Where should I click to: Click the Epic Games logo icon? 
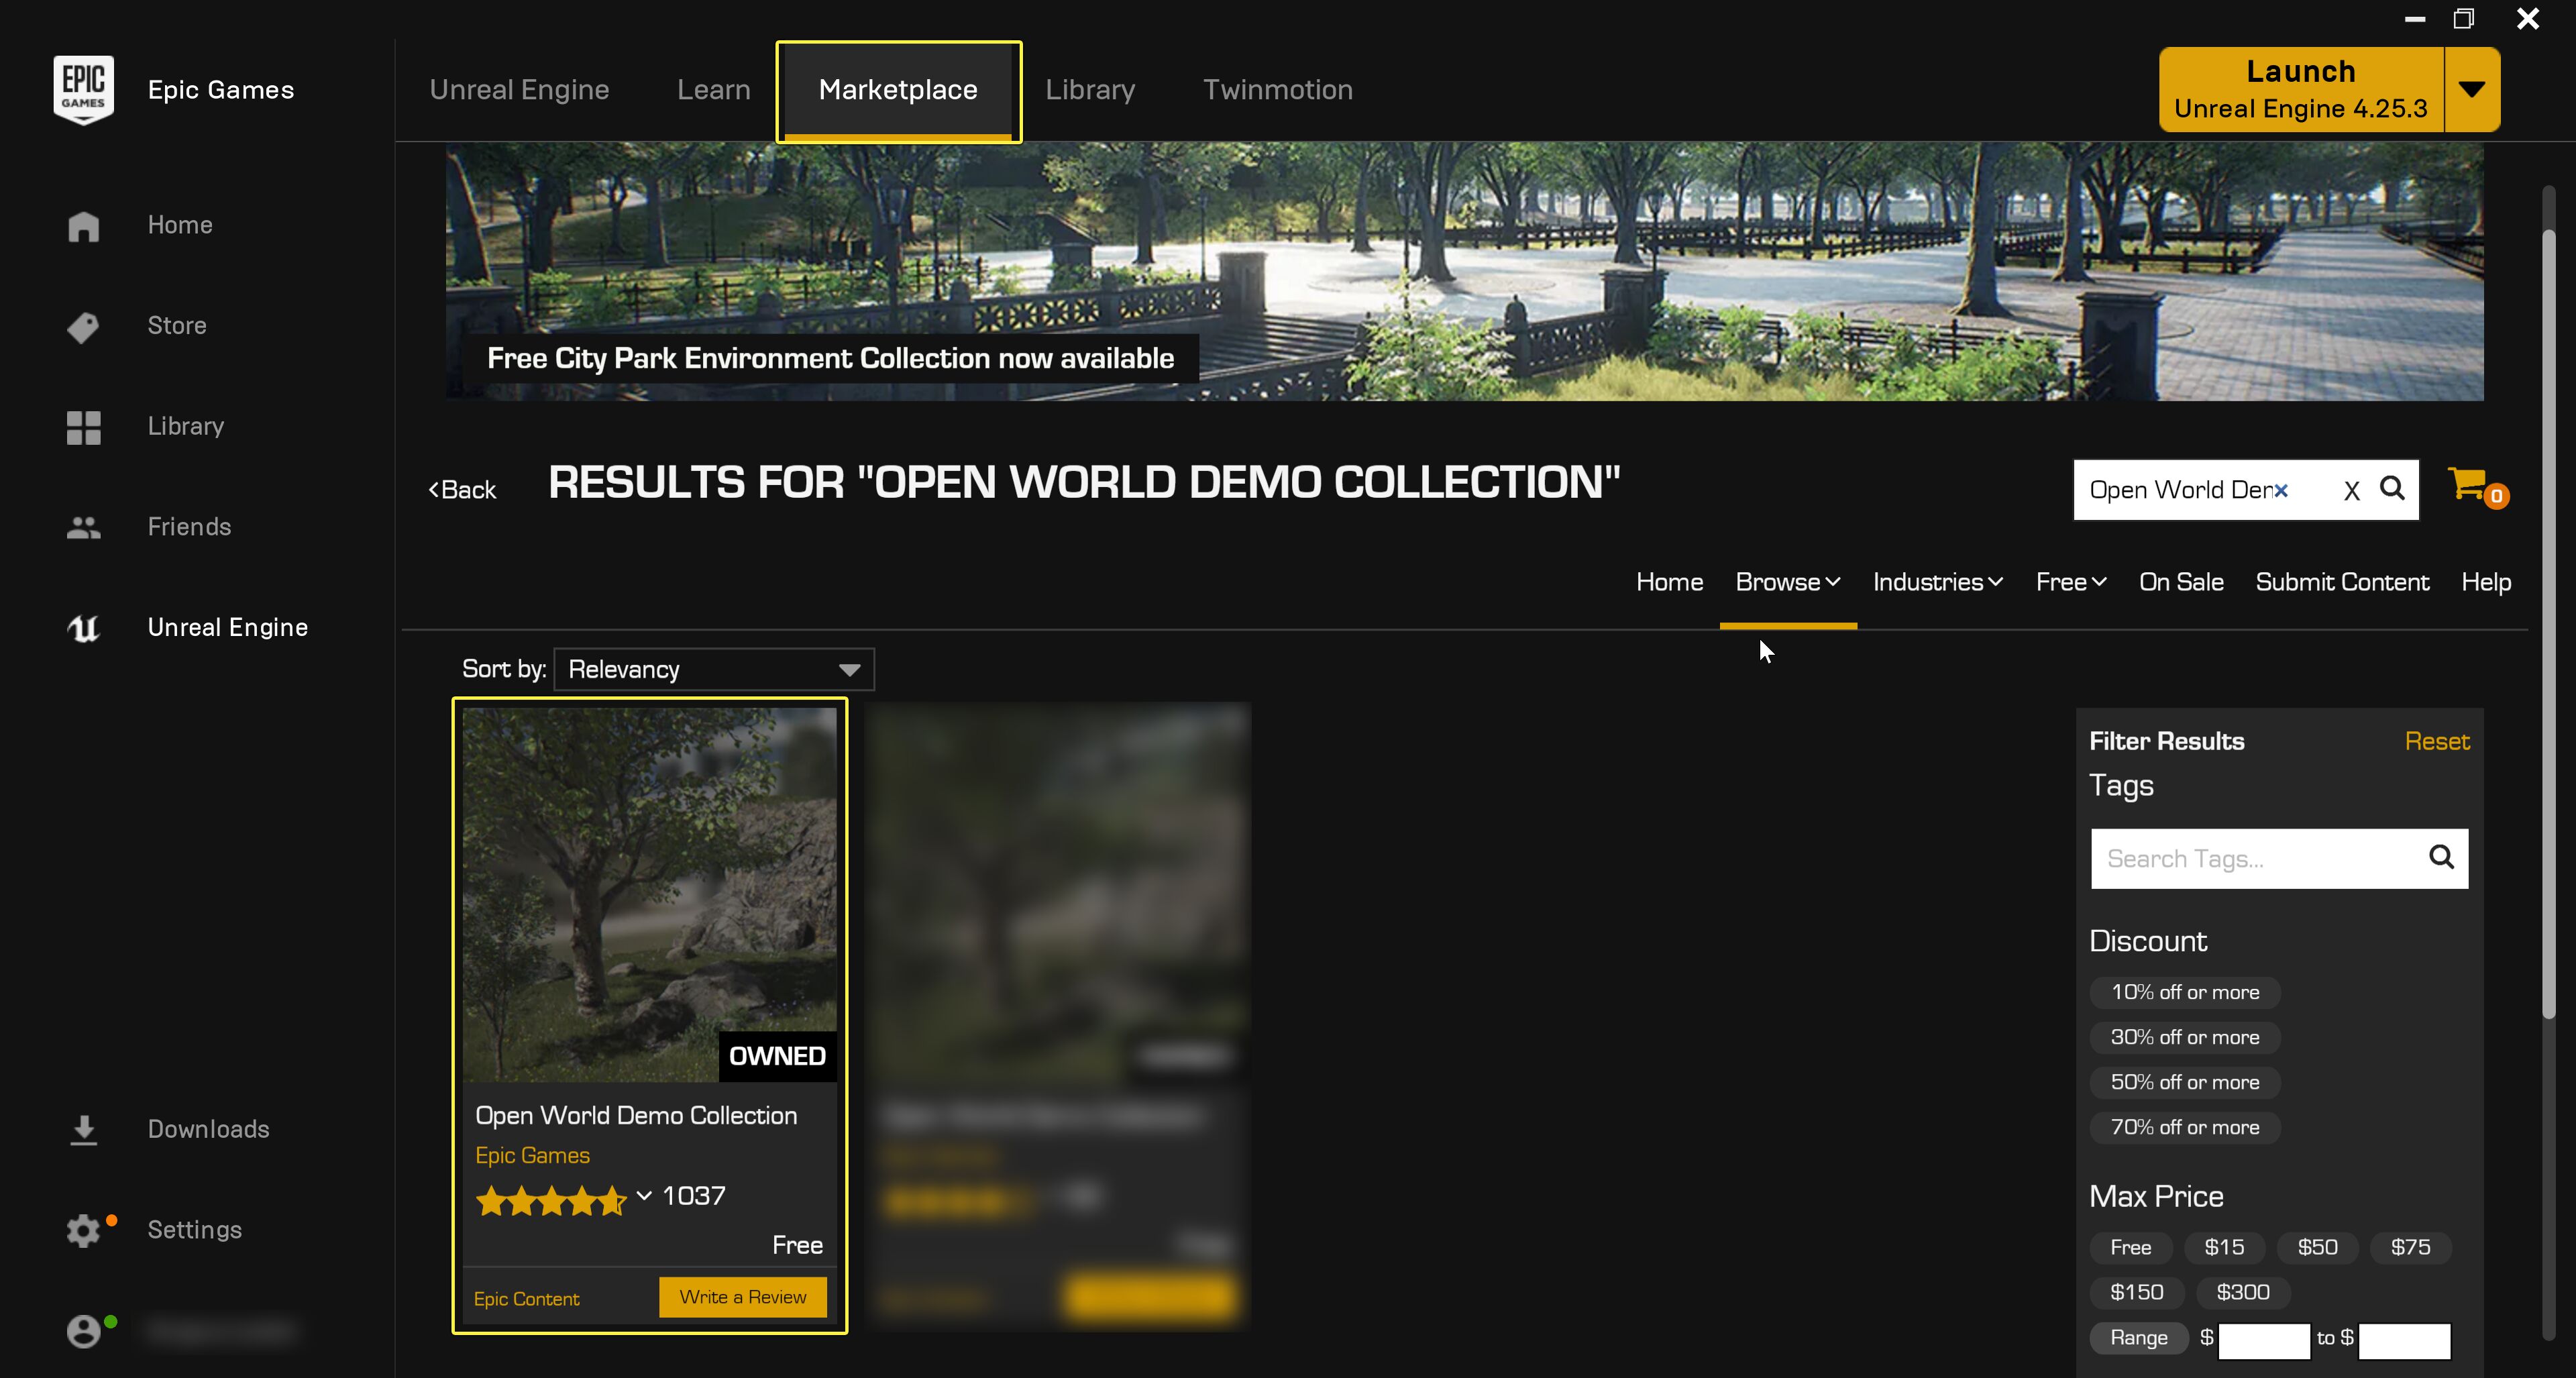[83, 89]
